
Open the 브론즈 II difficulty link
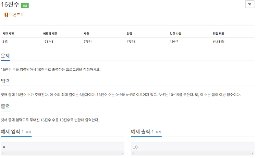click(16, 15)
